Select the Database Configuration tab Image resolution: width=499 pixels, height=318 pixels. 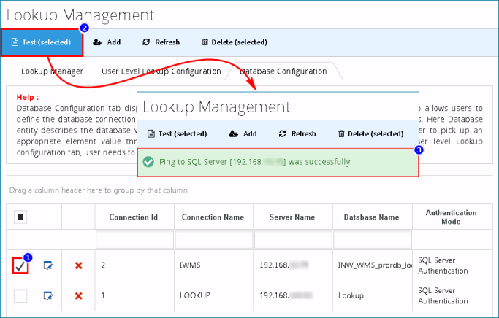[283, 71]
